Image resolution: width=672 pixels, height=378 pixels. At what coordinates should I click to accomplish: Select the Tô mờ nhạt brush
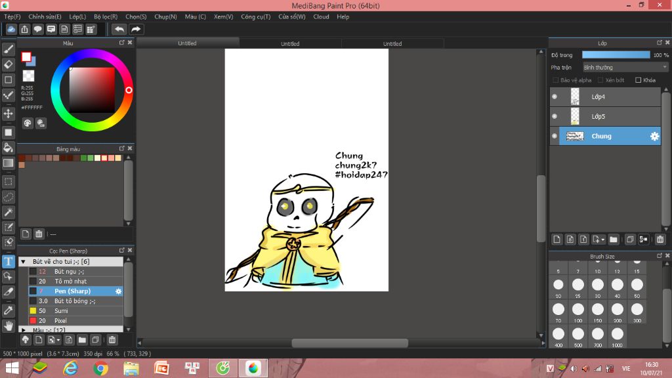coord(75,281)
